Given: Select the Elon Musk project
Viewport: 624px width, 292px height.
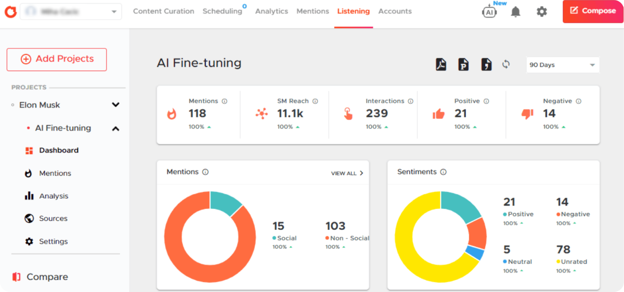Looking at the screenshot, I should coord(40,105).
